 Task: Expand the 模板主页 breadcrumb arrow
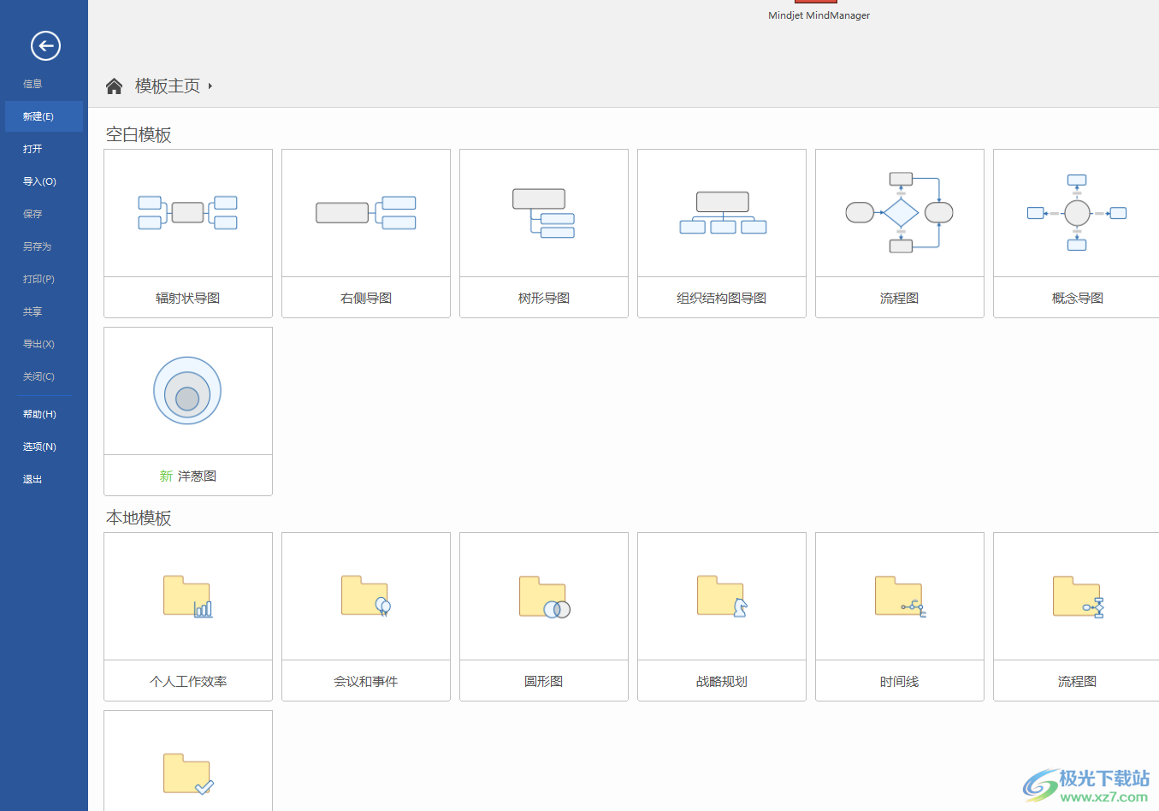tap(210, 86)
